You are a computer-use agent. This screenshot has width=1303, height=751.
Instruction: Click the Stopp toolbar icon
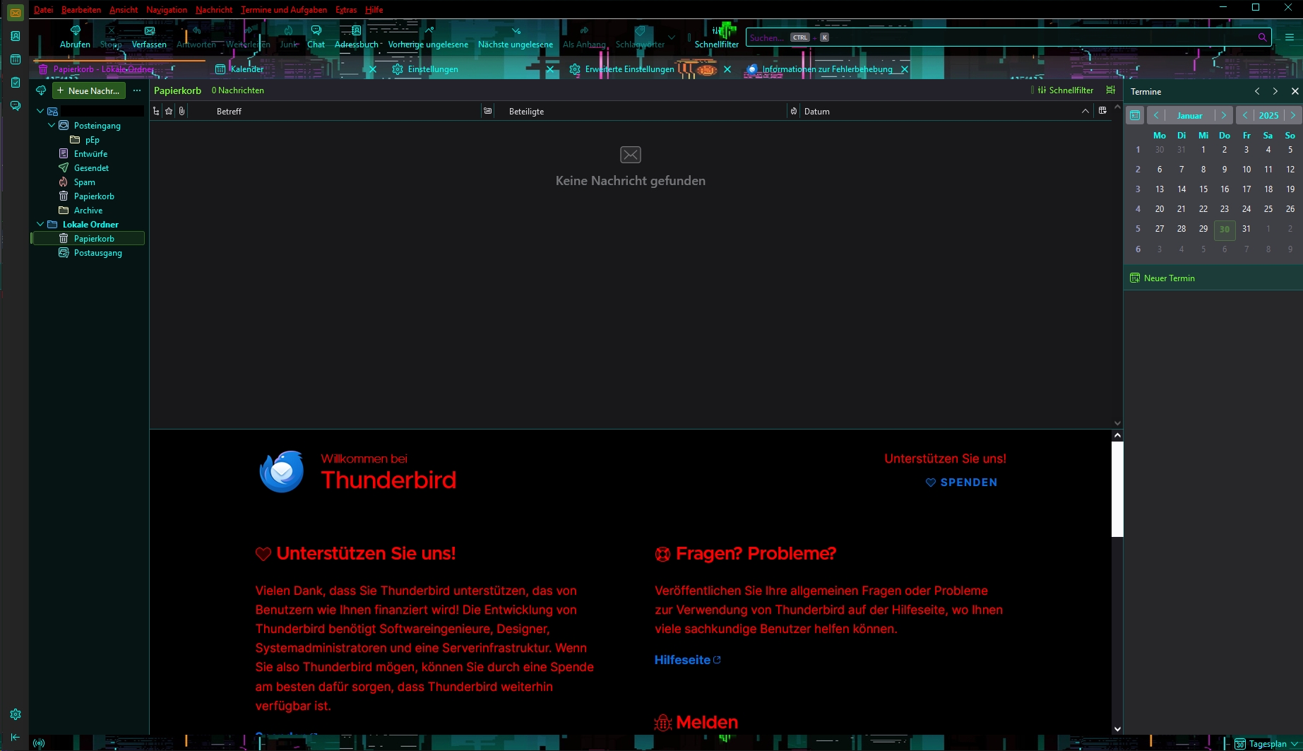point(111,37)
